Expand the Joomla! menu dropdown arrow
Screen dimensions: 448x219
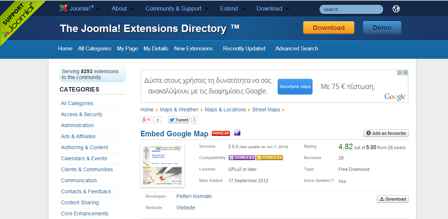click(98, 9)
